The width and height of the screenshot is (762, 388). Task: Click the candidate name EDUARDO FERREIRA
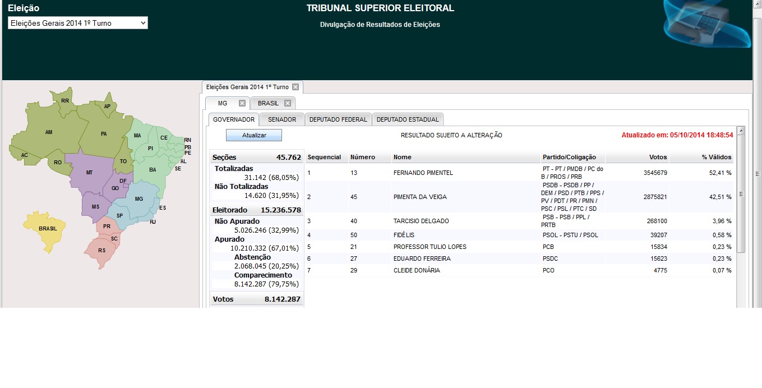(x=422, y=258)
